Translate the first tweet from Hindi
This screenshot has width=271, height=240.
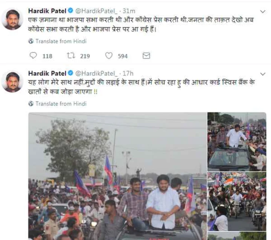click(61, 41)
